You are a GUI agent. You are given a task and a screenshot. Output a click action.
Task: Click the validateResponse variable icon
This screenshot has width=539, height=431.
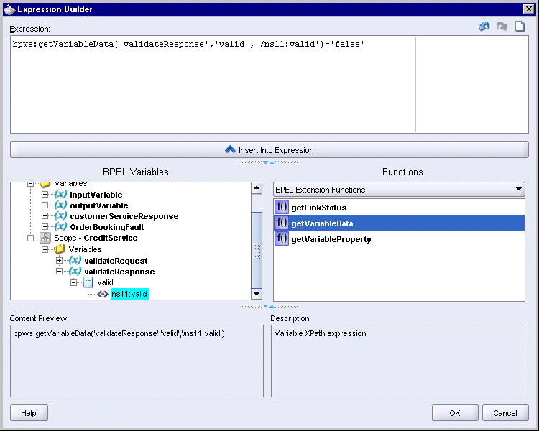click(x=75, y=272)
